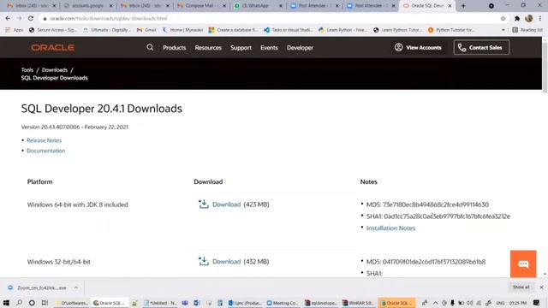Close the Oracle SQL Developer tab
The width and height of the screenshot is (548, 308).
pos(450,6)
